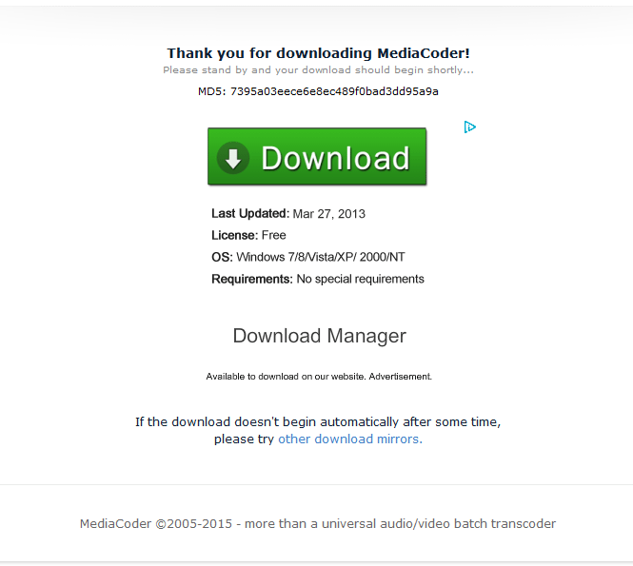Click the License: Free line
The width and height of the screenshot is (633, 566).
coord(248,235)
